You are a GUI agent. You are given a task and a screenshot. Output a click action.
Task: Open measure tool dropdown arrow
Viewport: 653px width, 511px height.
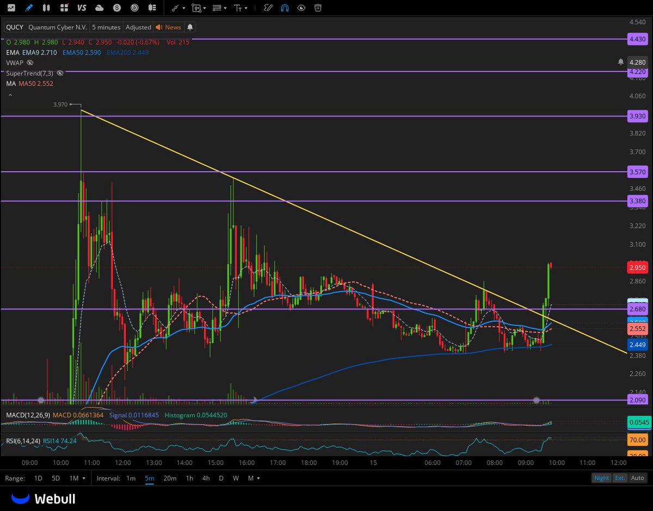205,8
